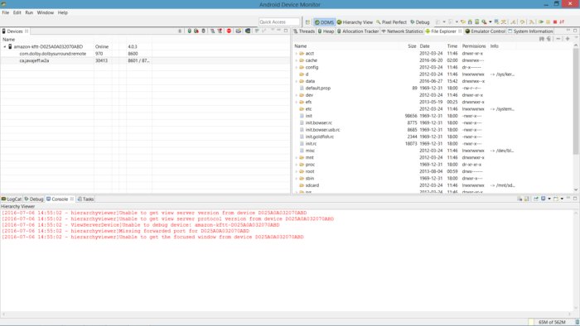
Task: Open the Open Console dropdown arrow
Action: [x=562, y=199]
